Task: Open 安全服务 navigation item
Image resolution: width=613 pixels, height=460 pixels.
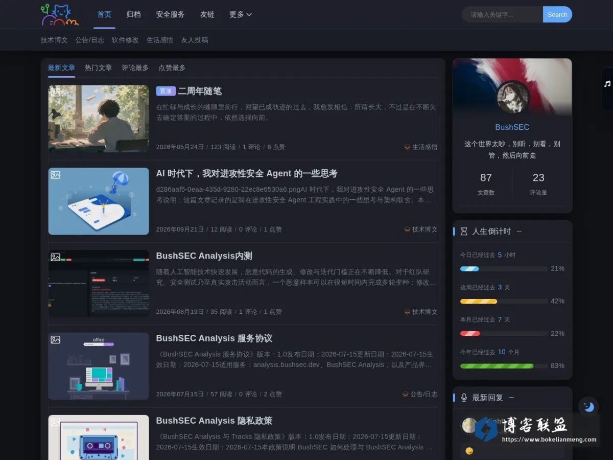Action: [170, 14]
